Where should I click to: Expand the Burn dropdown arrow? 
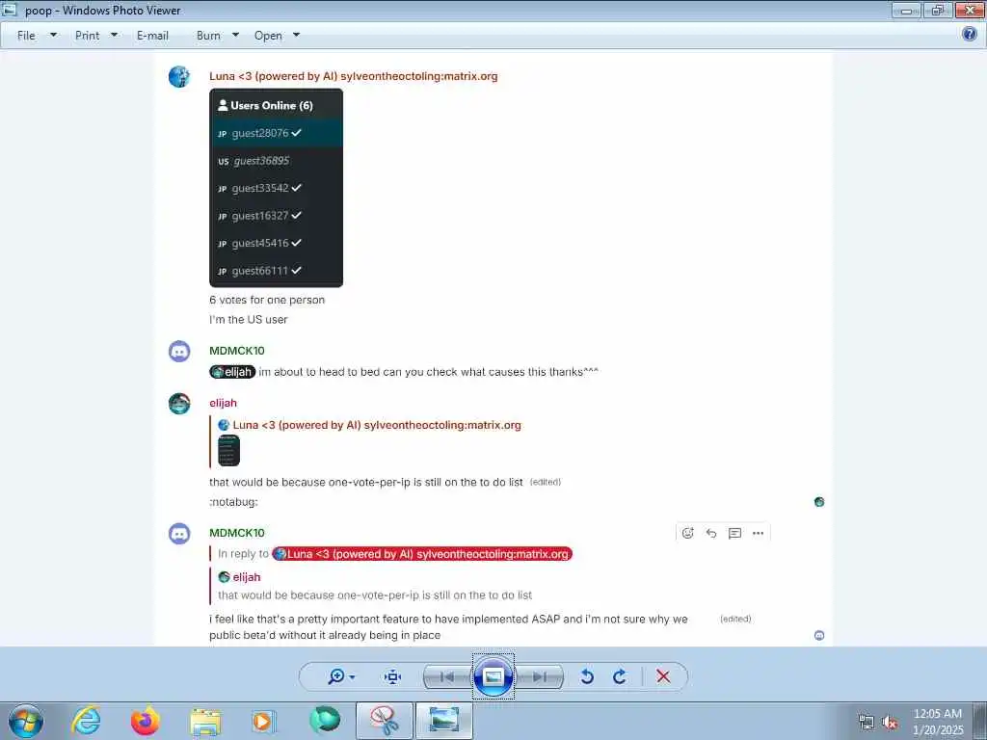point(235,36)
